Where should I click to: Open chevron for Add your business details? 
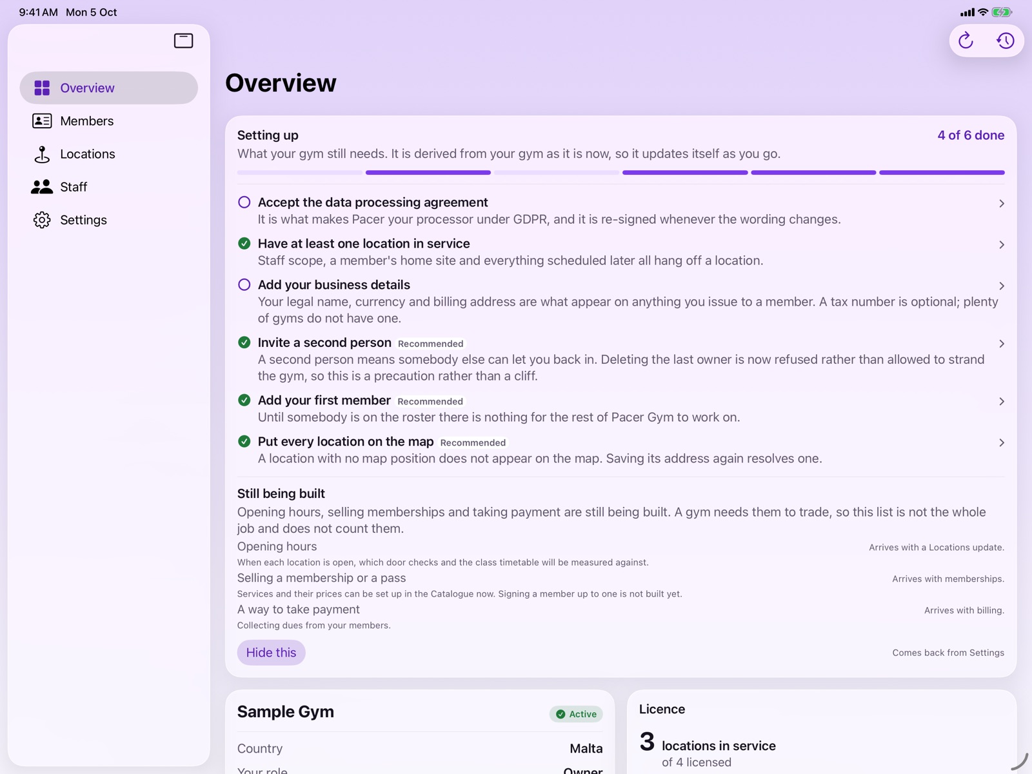(x=1001, y=286)
